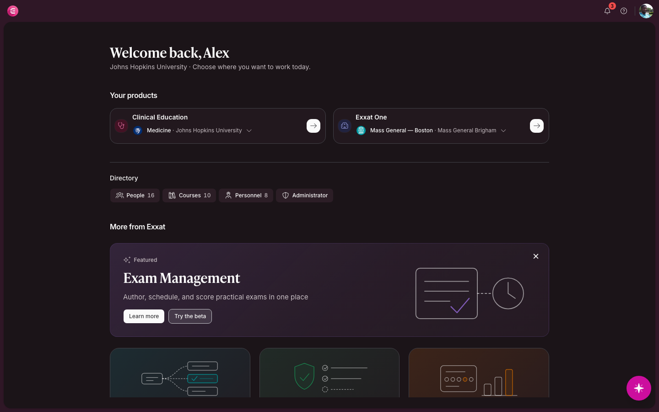The width and height of the screenshot is (659, 412).
Task: Click Learn more on Exam Management
Action: 144,316
